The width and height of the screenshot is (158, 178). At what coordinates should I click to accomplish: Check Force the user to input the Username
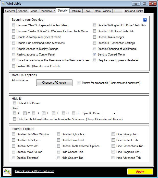pyautogui.click(x=13, y=60)
